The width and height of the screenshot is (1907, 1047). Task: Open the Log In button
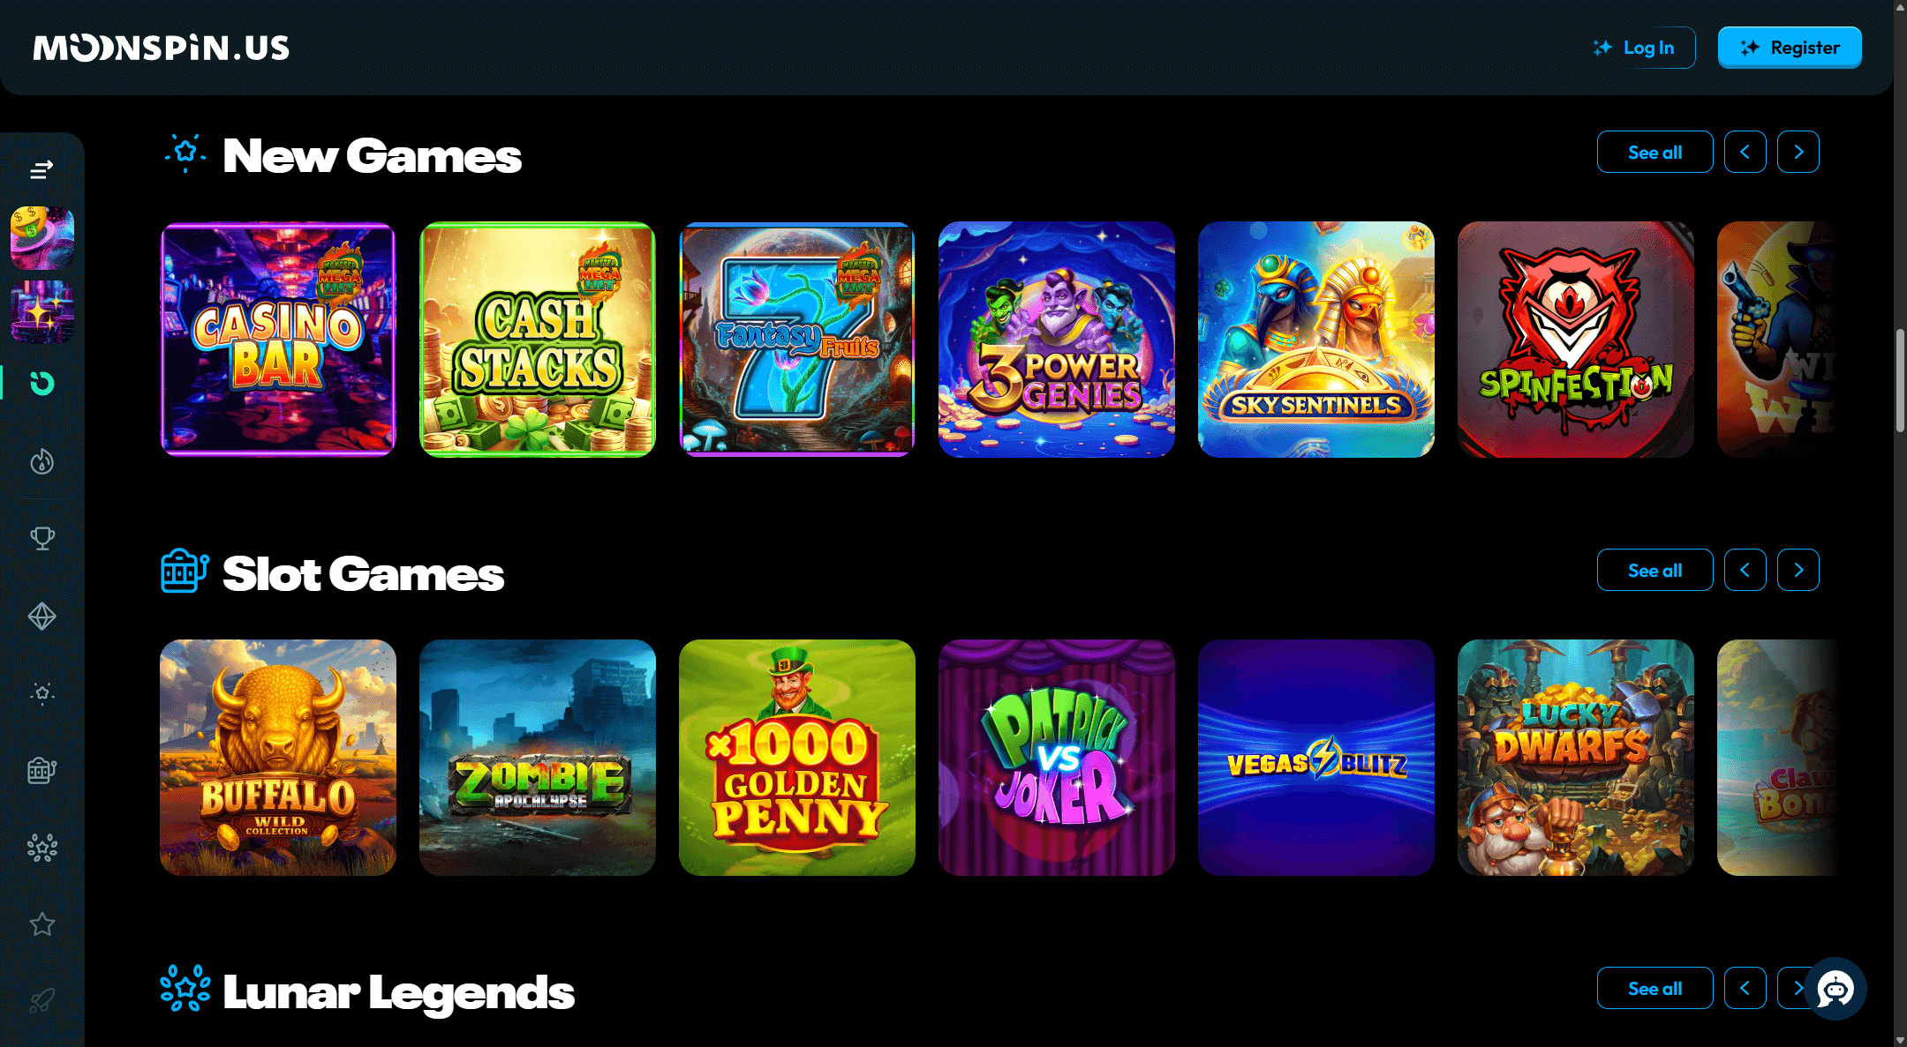click(x=1634, y=48)
